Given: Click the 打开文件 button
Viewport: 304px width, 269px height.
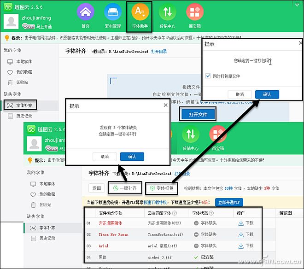Looking at the screenshot, I should coord(198,114).
